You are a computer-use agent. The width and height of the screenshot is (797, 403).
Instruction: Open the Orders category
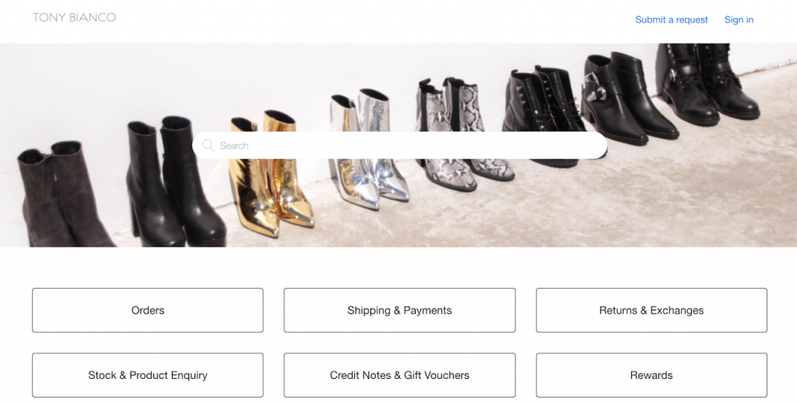click(x=148, y=310)
